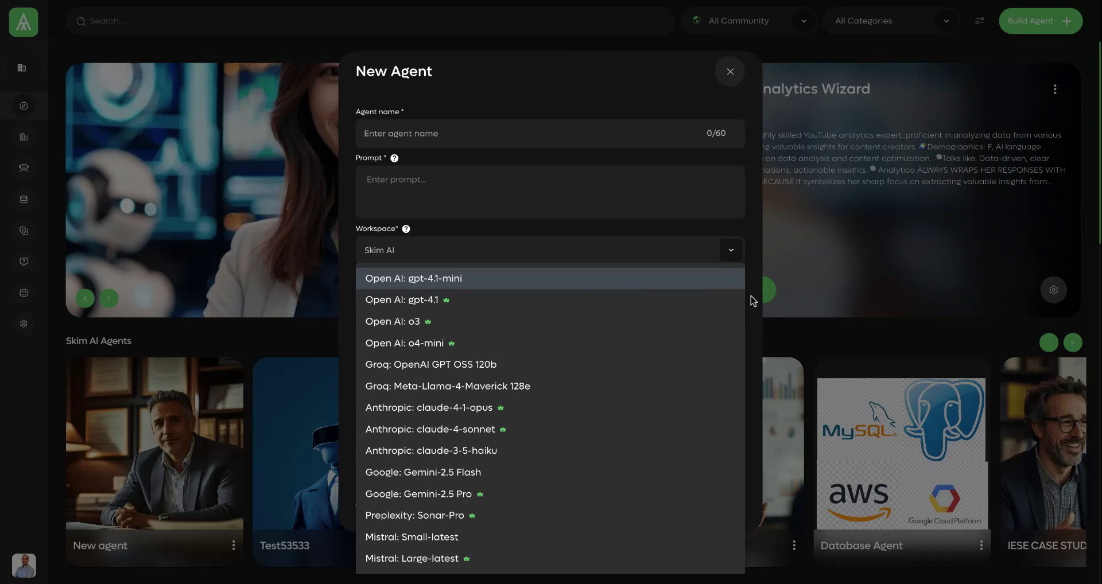1102x584 pixels.
Task: Expand the All Community dropdown
Action: [803, 21]
